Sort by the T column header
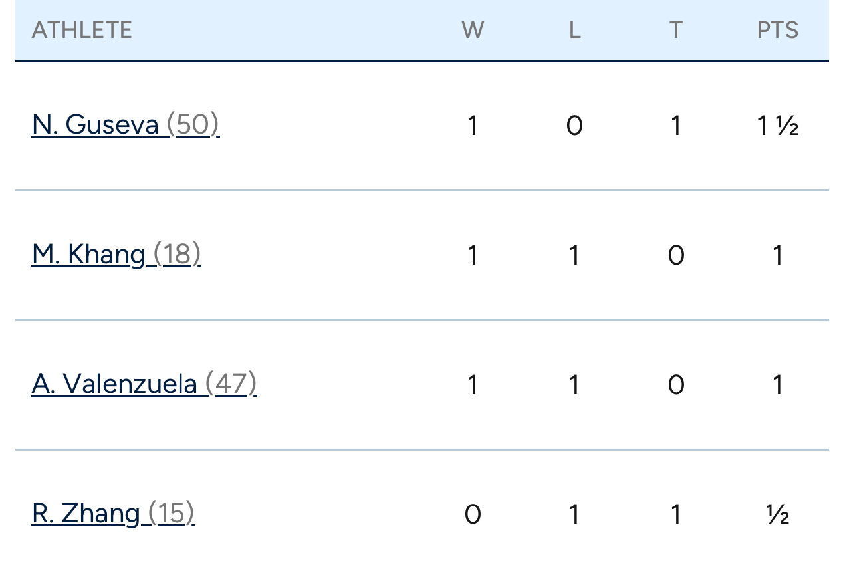Viewport: 847px width, 561px height. click(676, 30)
